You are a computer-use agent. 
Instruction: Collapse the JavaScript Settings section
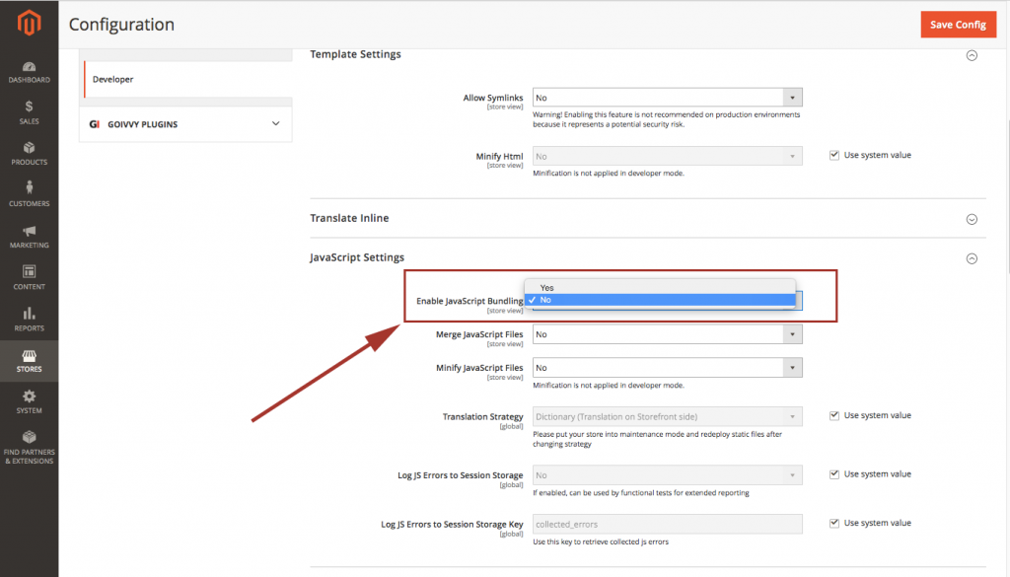point(972,257)
